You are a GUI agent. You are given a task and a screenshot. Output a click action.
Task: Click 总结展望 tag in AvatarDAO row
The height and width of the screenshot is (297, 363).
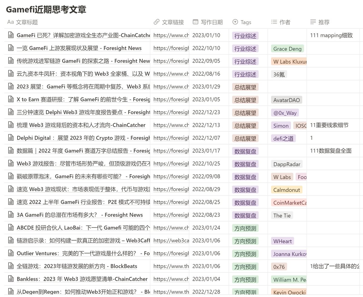pyautogui.click(x=245, y=100)
